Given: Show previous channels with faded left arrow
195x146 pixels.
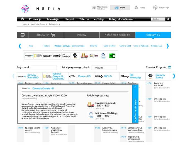Looking at the screenshot, I should point(14,76).
